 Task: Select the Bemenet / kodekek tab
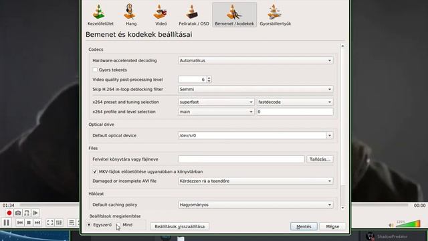[x=234, y=15]
